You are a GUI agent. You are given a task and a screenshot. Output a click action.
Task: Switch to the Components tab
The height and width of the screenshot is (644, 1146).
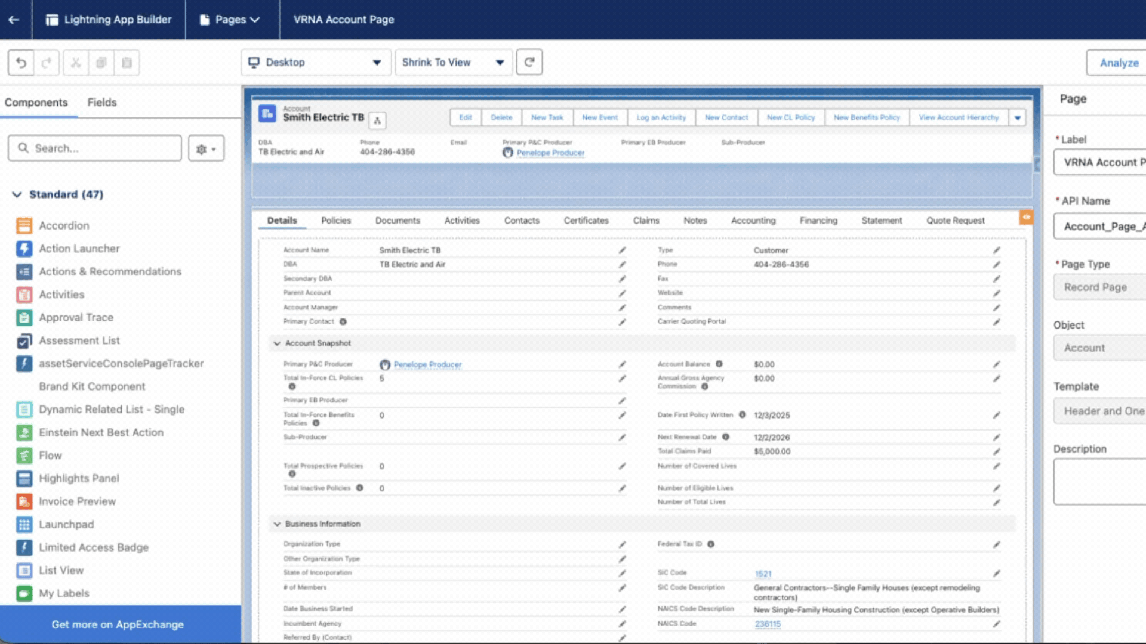(x=36, y=103)
